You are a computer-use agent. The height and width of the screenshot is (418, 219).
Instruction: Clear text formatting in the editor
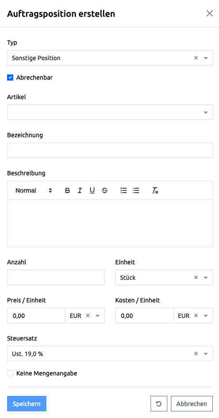(x=155, y=190)
